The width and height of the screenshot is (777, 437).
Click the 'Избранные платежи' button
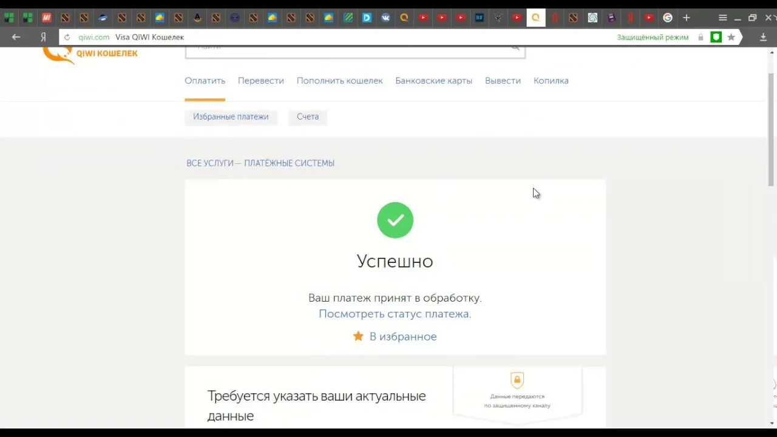point(231,117)
